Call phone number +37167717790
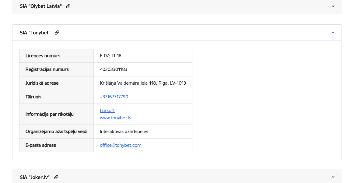The height and width of the screenshot is (183, 354). pos(114,97)
